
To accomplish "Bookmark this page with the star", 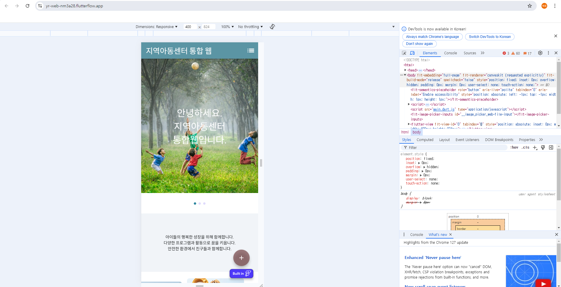I will 530,6.
